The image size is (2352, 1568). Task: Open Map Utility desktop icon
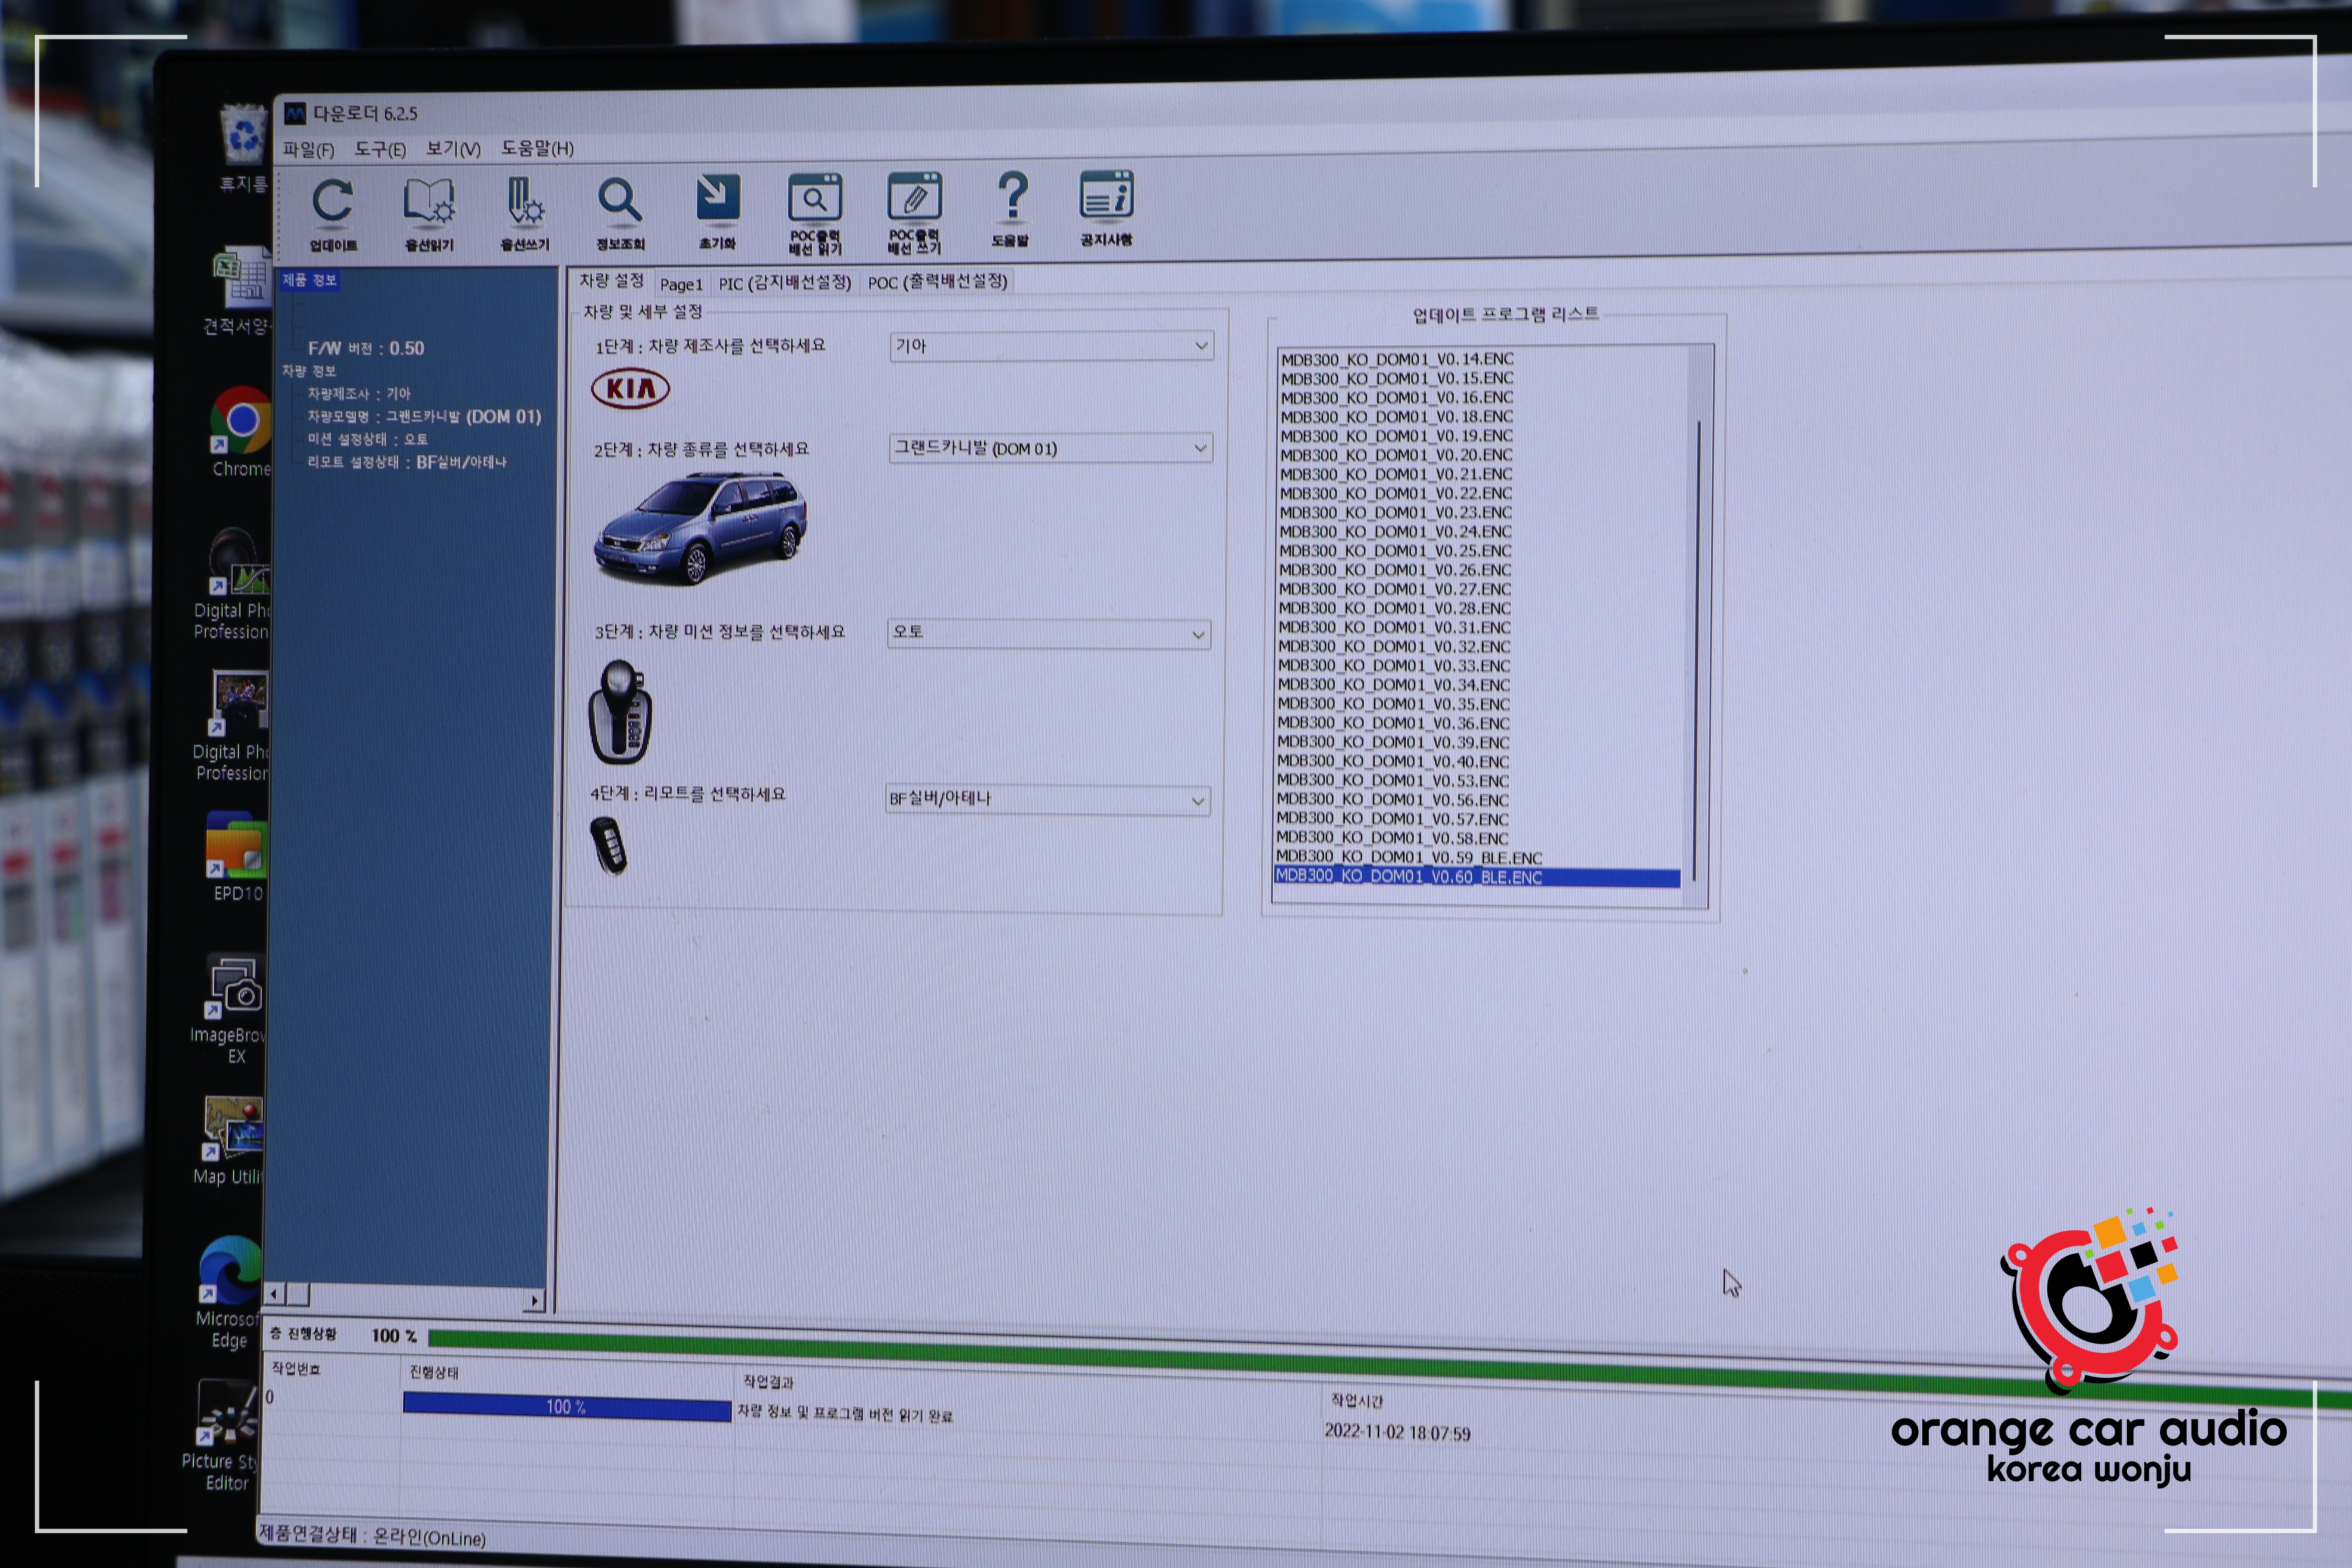[231, 1141]
